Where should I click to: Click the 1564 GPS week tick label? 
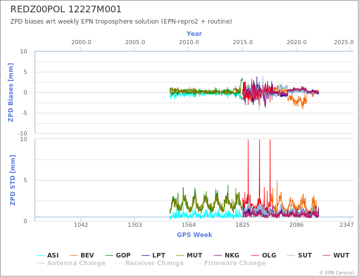[189, 225]
